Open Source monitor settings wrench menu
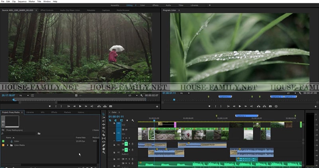The image size is (319, 168). [142, 95]
